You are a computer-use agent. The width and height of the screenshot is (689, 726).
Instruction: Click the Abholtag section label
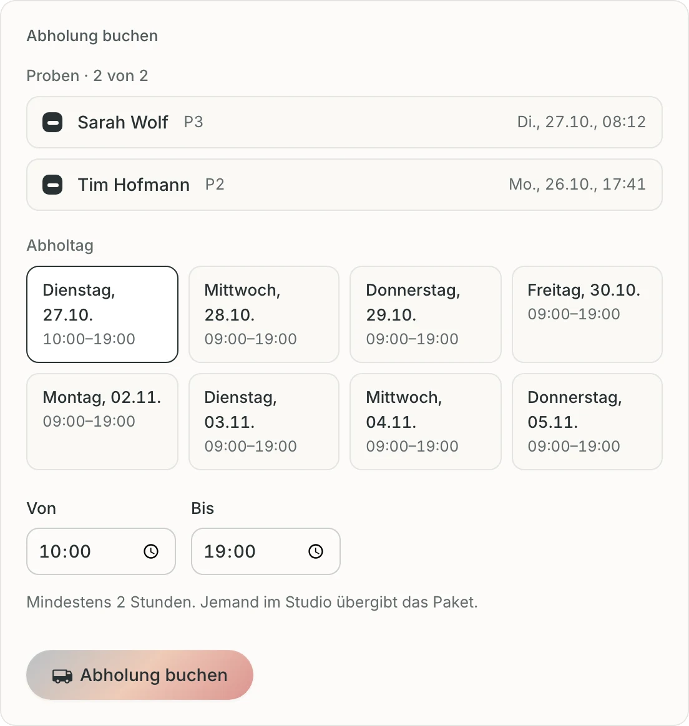click(x=60, y=245)
